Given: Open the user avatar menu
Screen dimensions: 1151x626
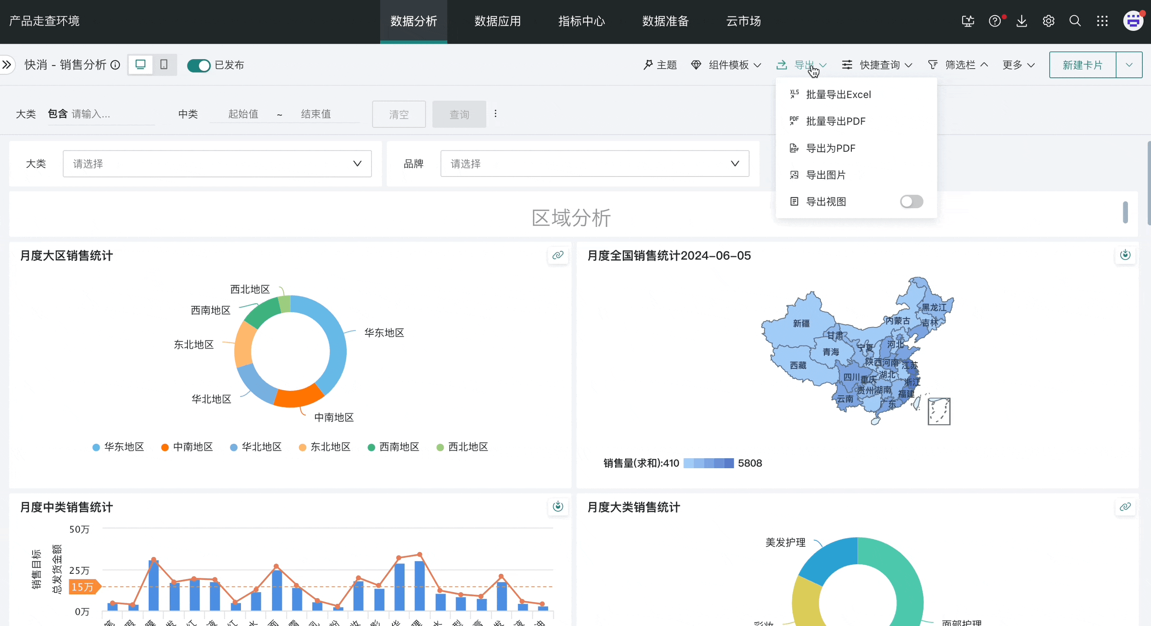Looking at the screenshot, I should tap(1134, 21).
